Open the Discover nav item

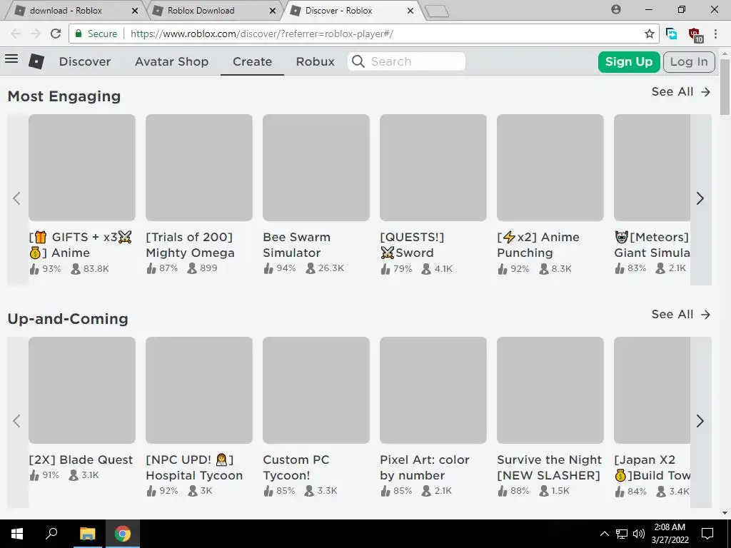click(85, 61)
